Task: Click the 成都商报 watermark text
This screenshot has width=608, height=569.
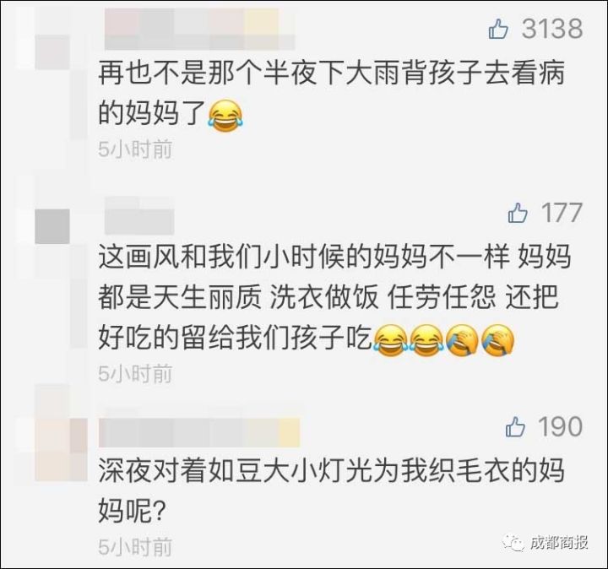Action: pos(559,543)
